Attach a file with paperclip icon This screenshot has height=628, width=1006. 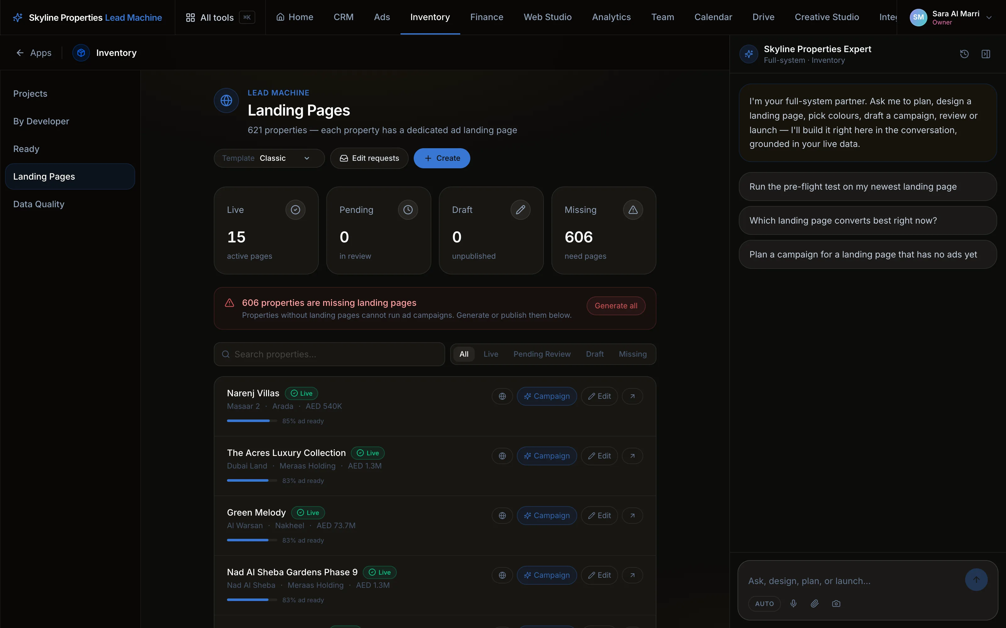(x=815, y=604)
